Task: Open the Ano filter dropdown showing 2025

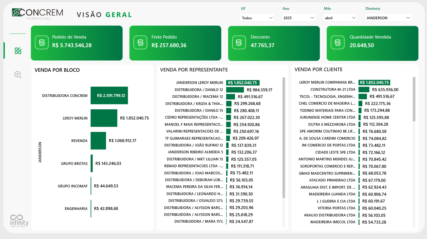Action: pos(299,18)
